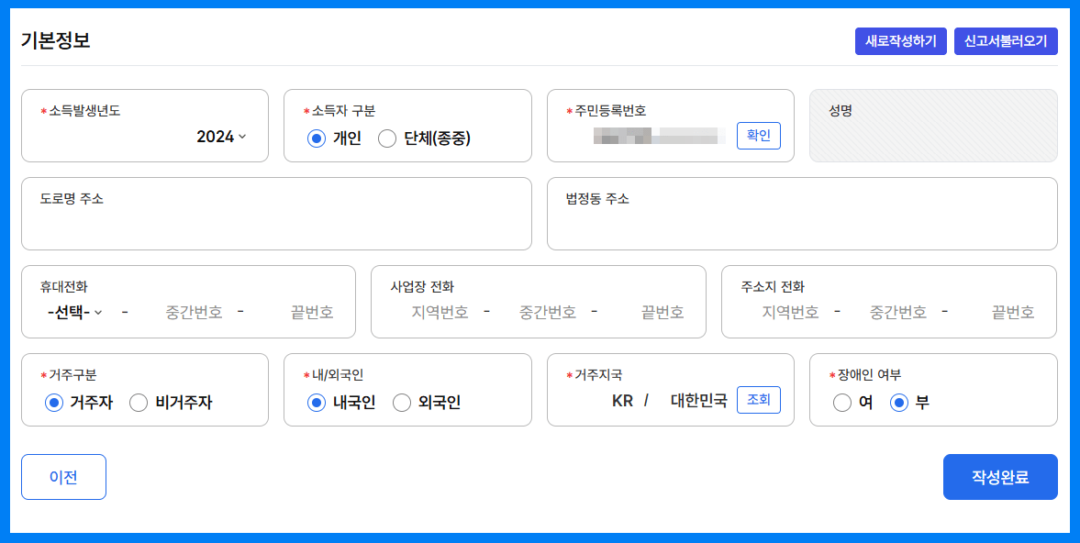This screenshot has width=1080, height=543.
Task: Click inside the 도로명 주소 field
Action: [275, 220]
